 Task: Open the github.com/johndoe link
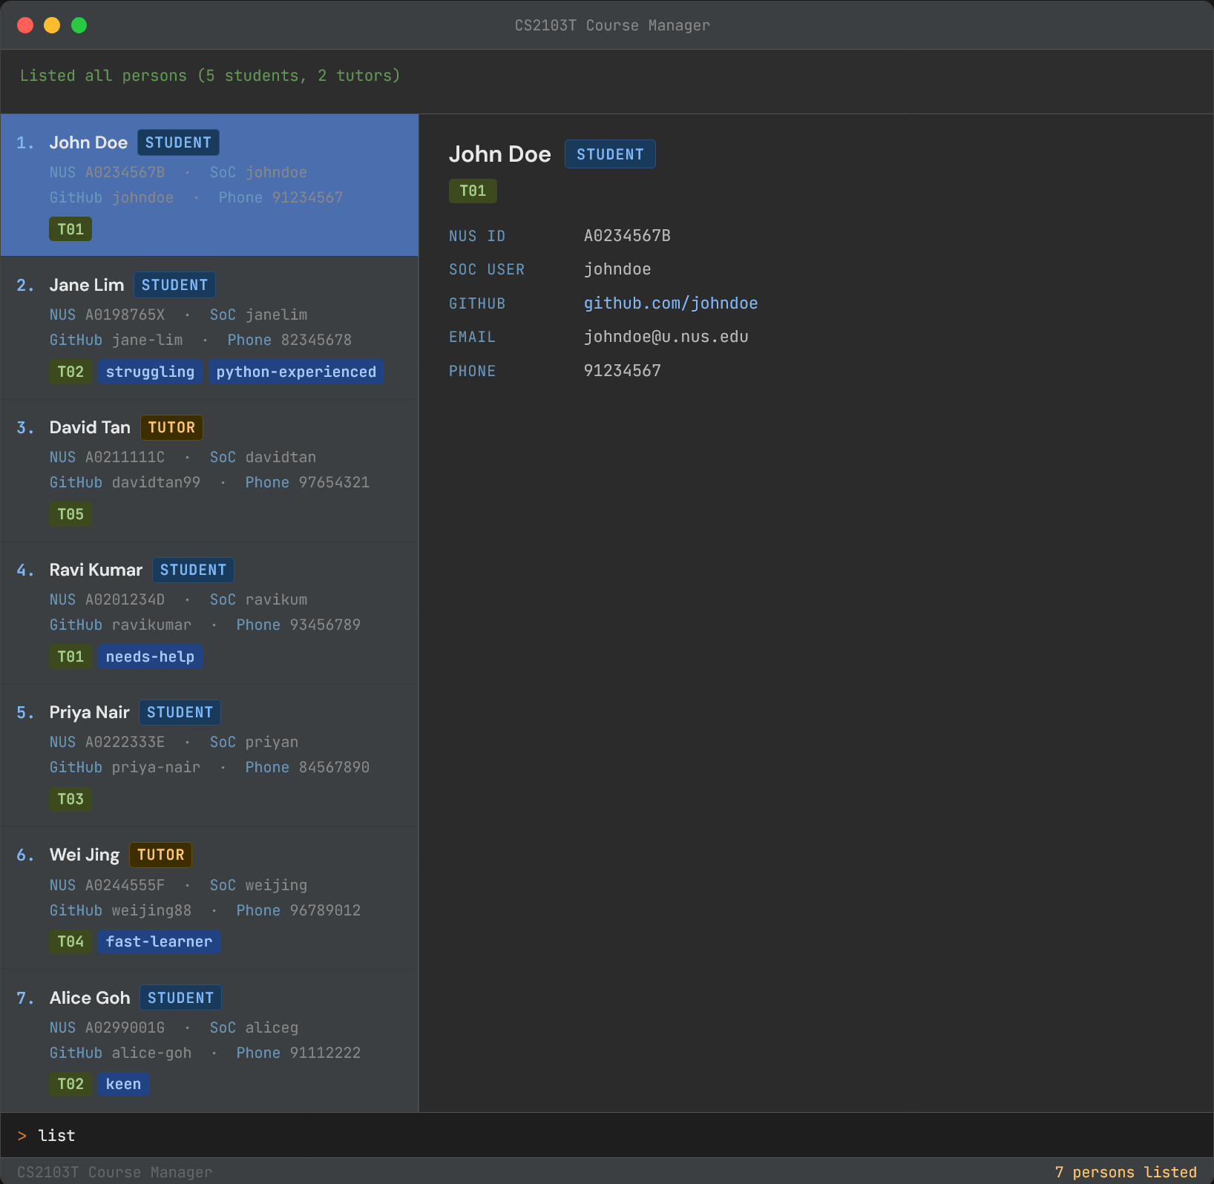[x=670, y=303]
